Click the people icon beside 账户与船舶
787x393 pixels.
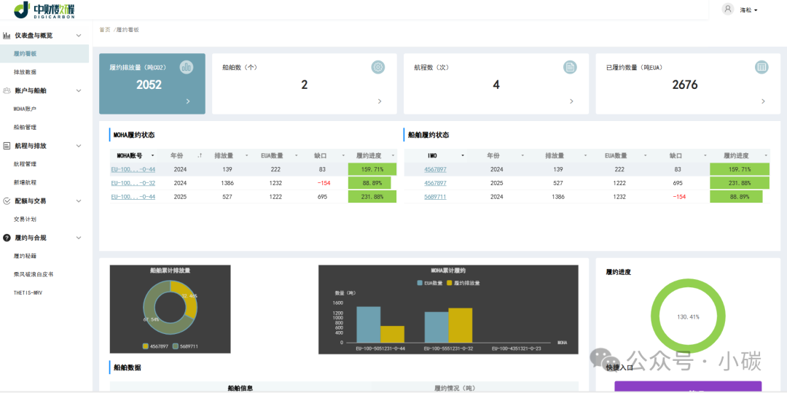pos(7,90)
